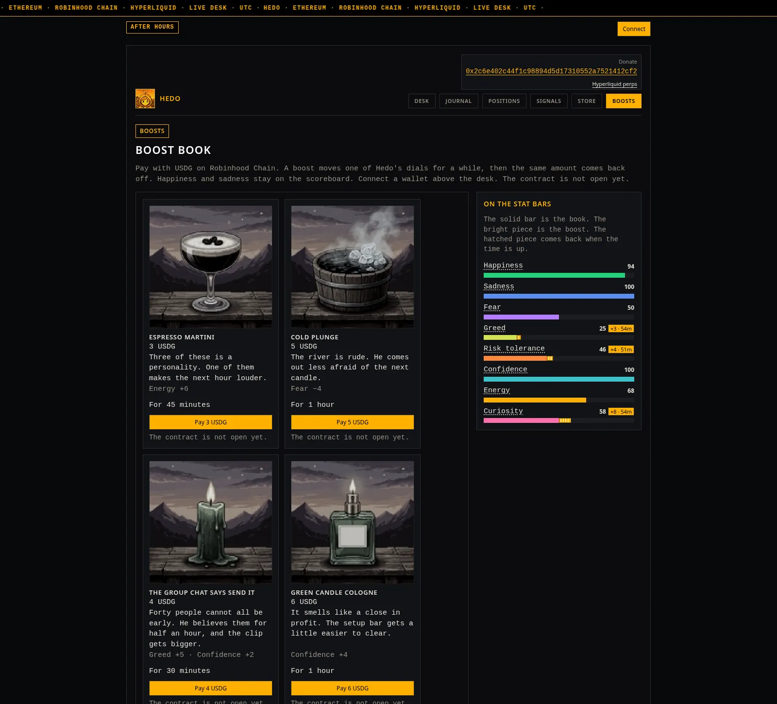Click the Curiosity +8 · 54m badge
Screen dimensions: 777x704
[621, 412]
